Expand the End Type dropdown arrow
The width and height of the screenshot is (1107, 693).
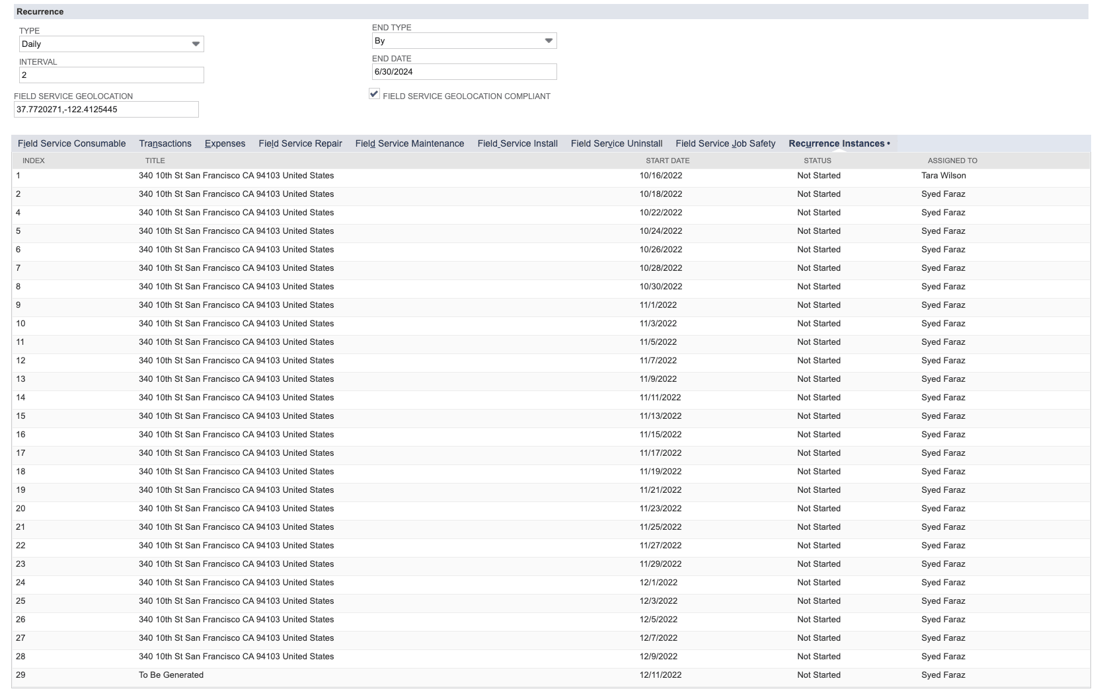pyautogui.click(x=549, y=41)
